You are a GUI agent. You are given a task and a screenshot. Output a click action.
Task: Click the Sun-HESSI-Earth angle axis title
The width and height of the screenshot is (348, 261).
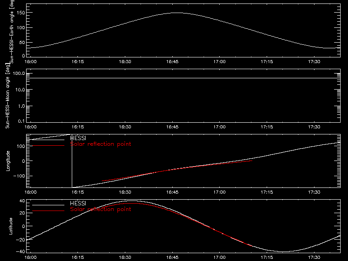(x=12, y=31)
